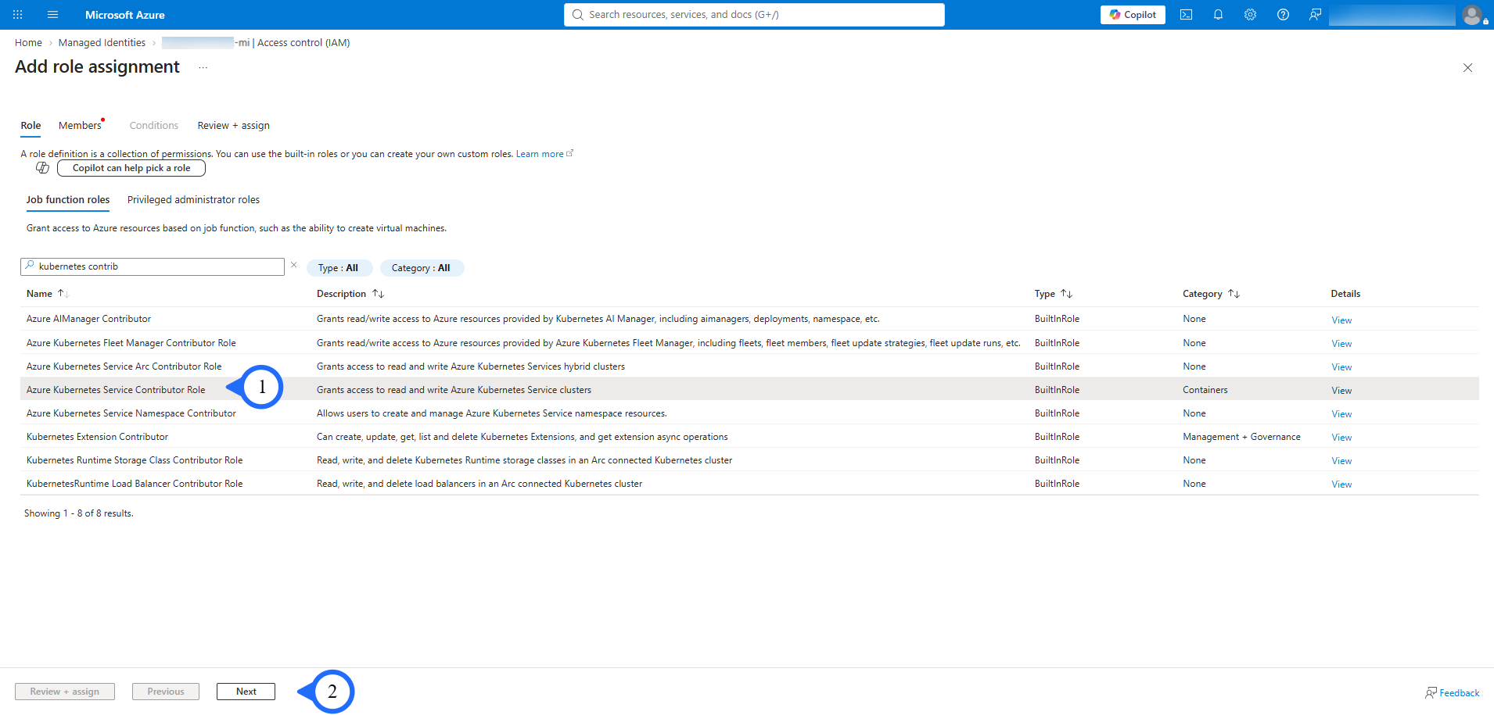Screen dimensions: 1494x715
Task: View details for Service Arc Contributor Role
Action: 1341,367
